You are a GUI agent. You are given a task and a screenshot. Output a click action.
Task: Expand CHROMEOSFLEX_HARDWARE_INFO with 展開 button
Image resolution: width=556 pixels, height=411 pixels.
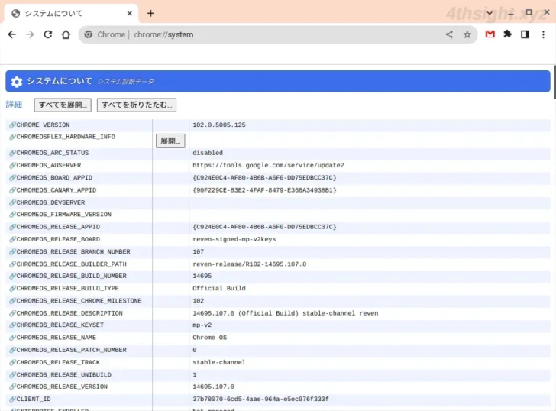click(170, 141)
